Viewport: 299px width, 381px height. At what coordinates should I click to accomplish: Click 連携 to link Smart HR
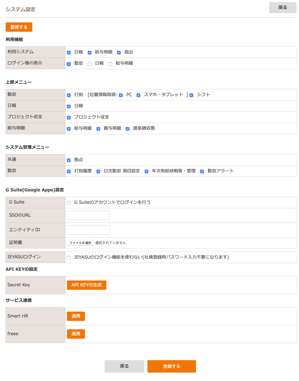(76, 316)
